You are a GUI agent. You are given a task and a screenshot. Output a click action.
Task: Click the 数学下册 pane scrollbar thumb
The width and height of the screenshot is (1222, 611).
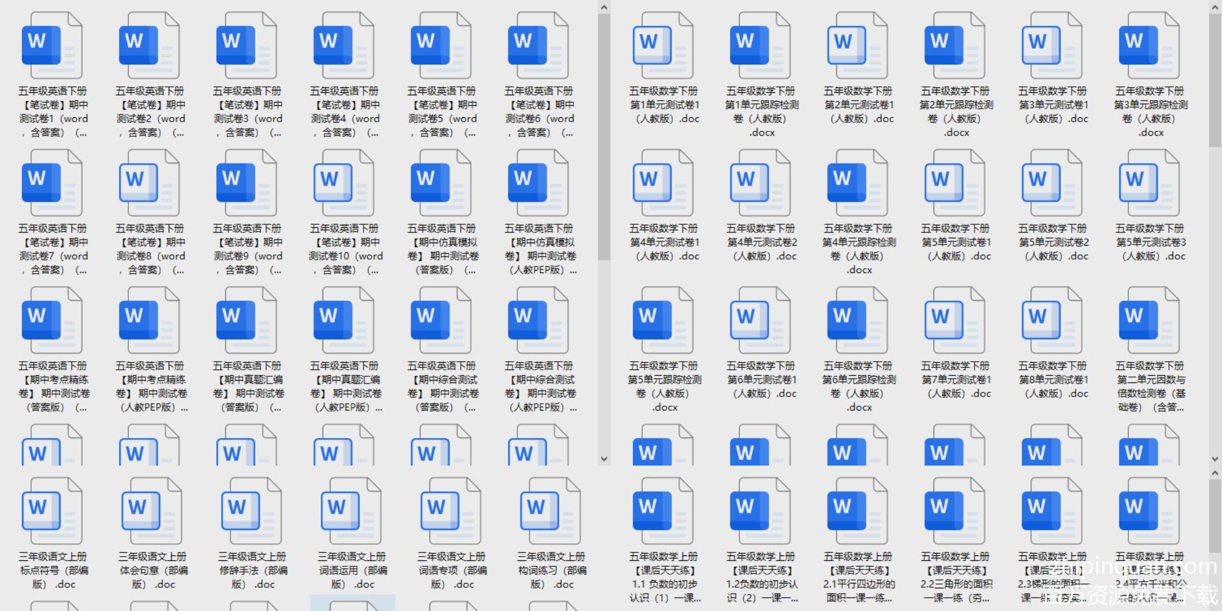[1215, 79]
